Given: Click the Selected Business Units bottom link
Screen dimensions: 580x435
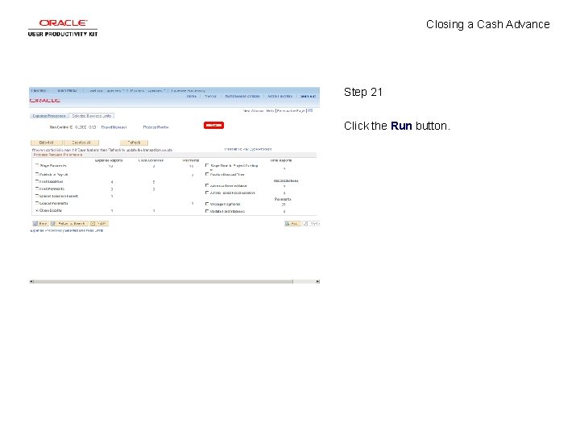Looking at the screenshot, I should click(x=84, y=230).
